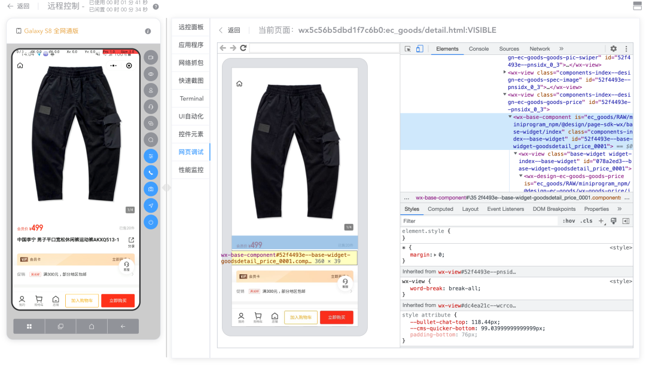Collapse the goods-goods-price wx-view node
Viewport: 646px width, 365px height.
(505, 94)
